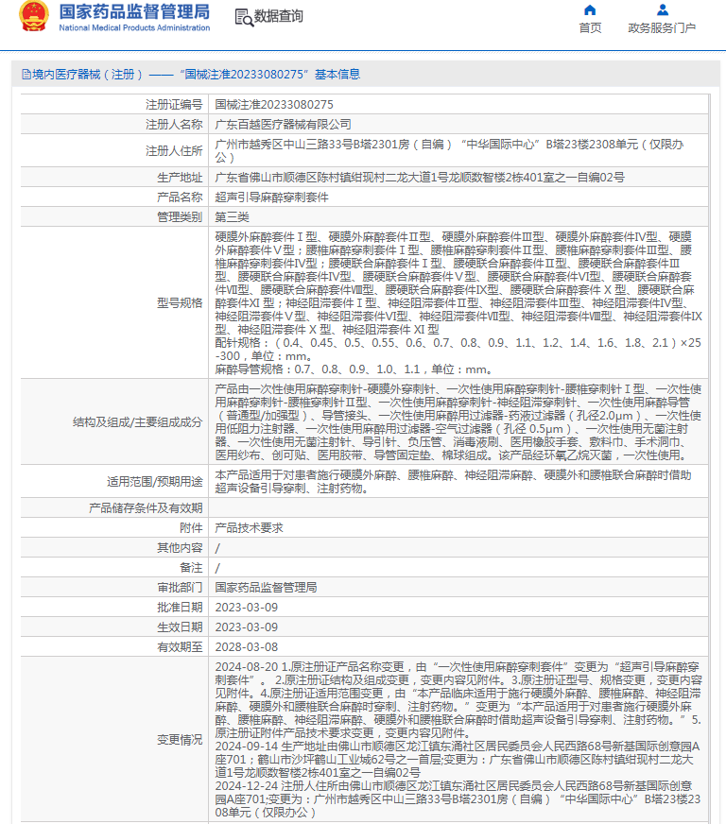The height and width of the screenshot is (824, 726).
Task: Select 第三类 management category value
Action: (x=232, y=217)
